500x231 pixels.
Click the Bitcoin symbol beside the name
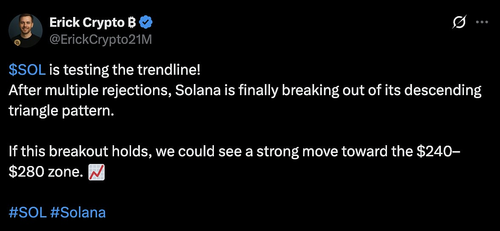[132, 23]
